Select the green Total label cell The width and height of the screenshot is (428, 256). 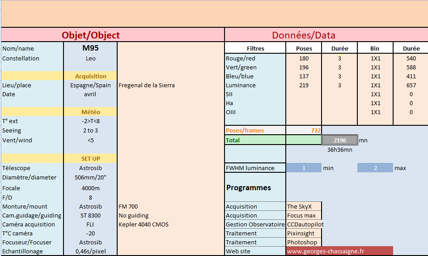click(255, 140)
